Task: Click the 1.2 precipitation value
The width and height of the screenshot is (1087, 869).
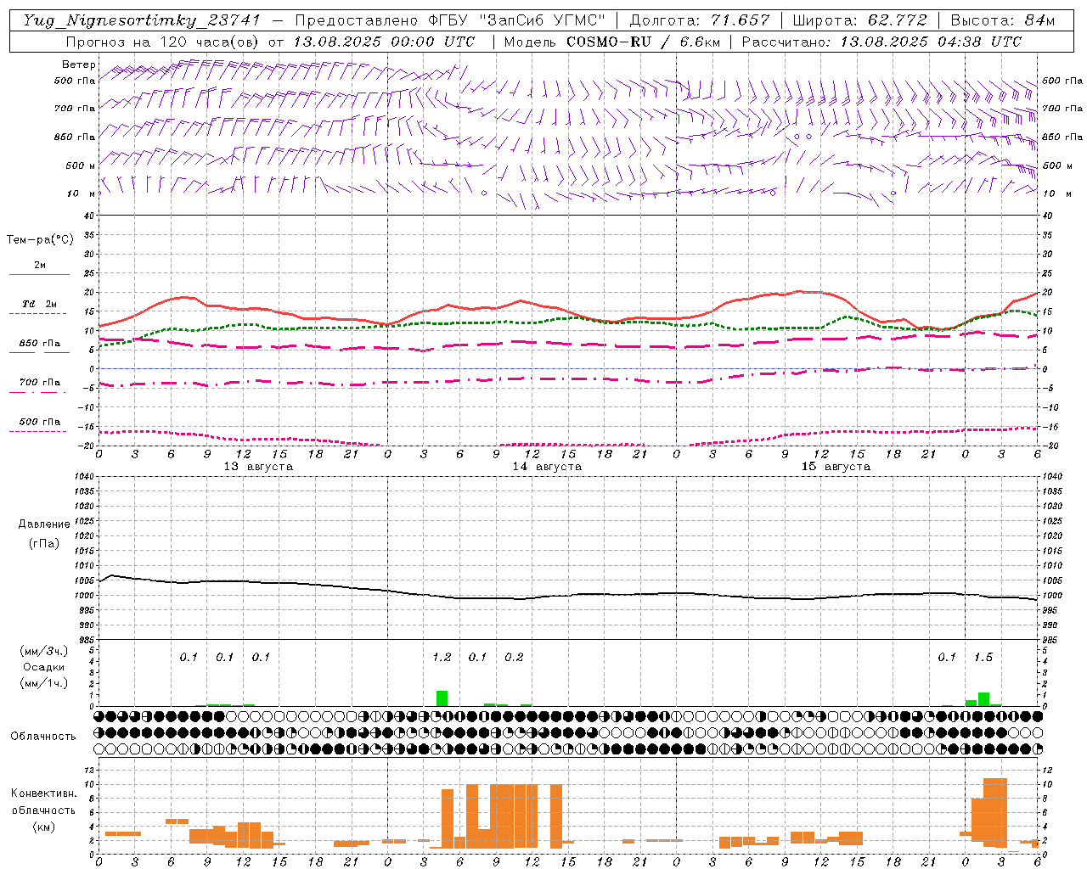Action: 442,657
